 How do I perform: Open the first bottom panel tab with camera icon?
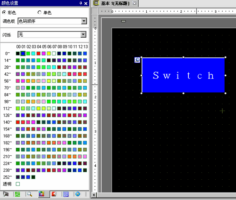(x=6, y=194)
